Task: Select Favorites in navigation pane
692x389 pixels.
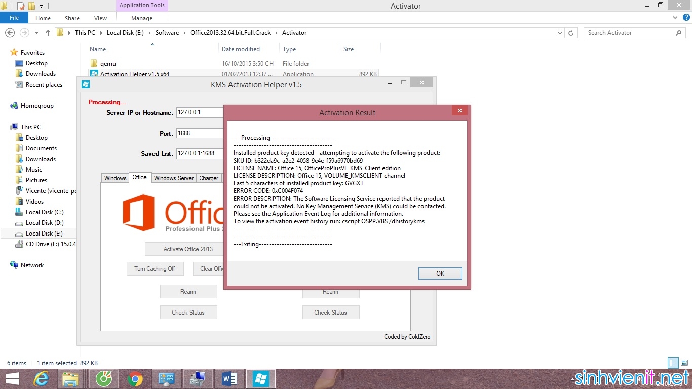Action: [32, 53]
